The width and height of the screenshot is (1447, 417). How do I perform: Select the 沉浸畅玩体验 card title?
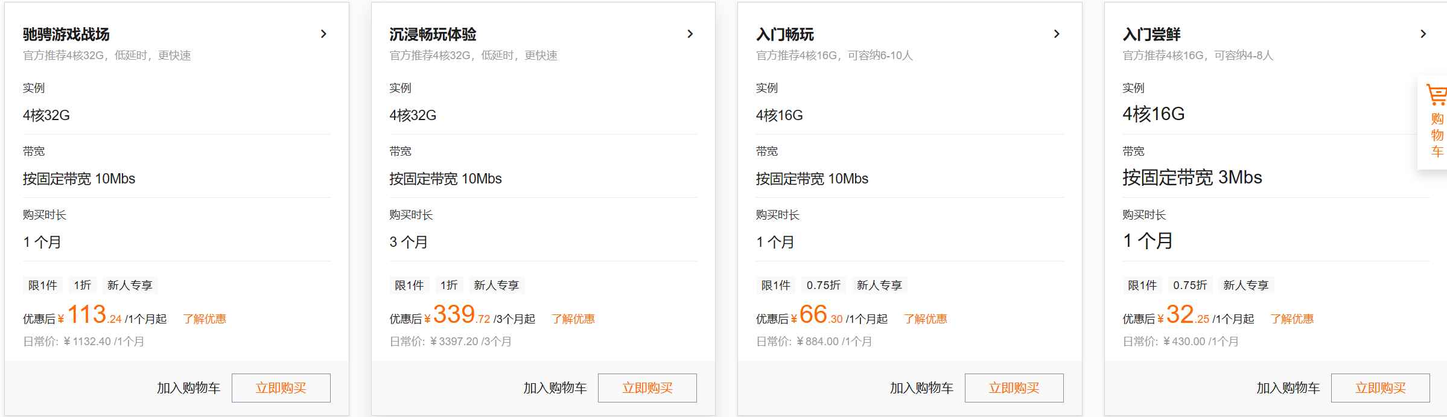coord(432,34)
